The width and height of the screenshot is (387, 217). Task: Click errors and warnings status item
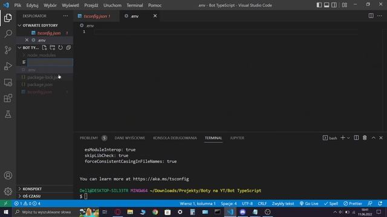pyautogui.click(x=27, y=204)
